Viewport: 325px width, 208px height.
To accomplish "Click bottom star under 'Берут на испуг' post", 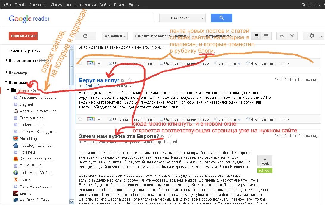I will (80, 119).
